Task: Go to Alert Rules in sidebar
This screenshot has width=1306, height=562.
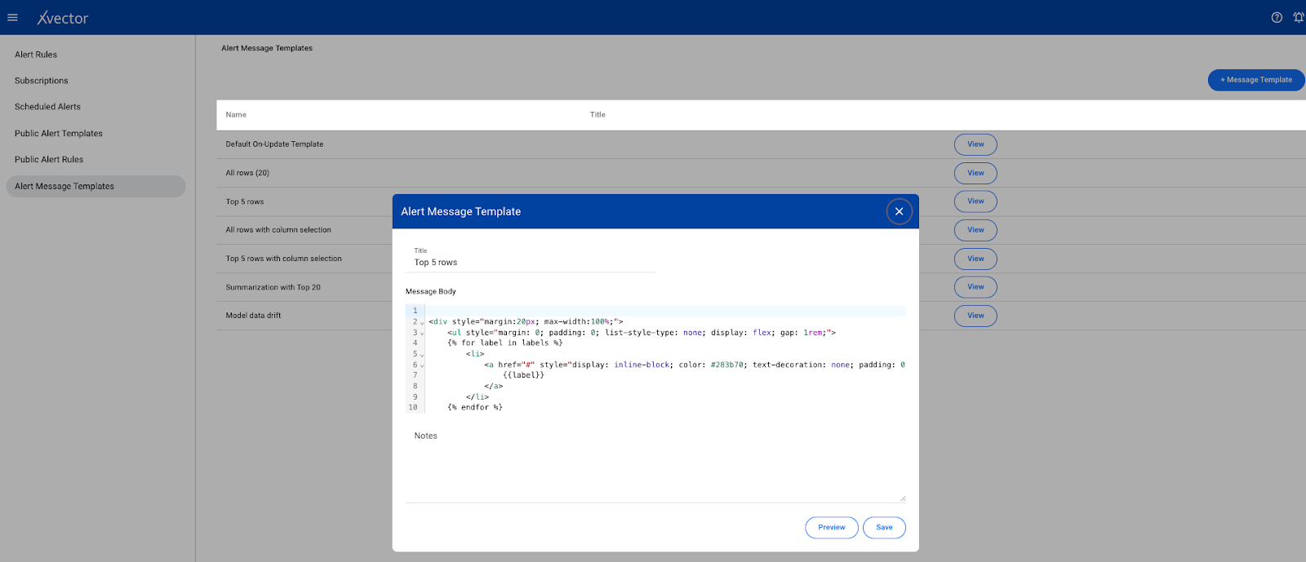Action: [36, 55]
